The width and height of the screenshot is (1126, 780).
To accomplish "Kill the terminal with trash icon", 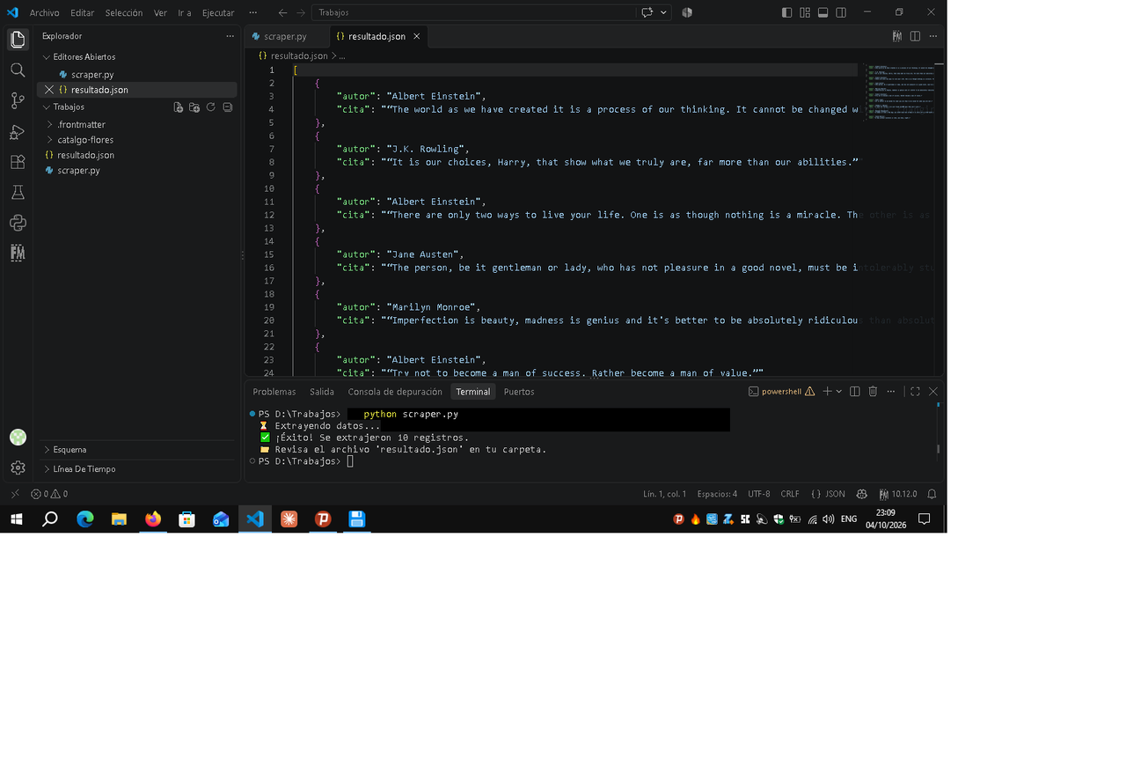I will pyautogui.click(x=873, y=392).
